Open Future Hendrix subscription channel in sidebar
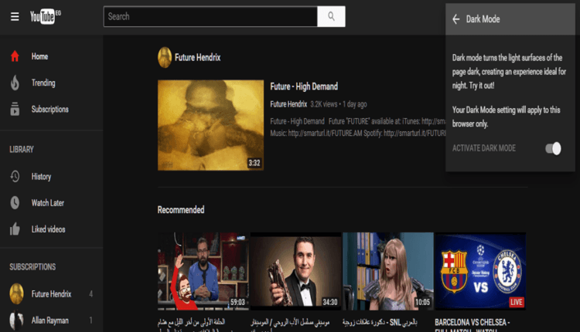This screenshot has height=332, width=580. click(x=51, y=294)
